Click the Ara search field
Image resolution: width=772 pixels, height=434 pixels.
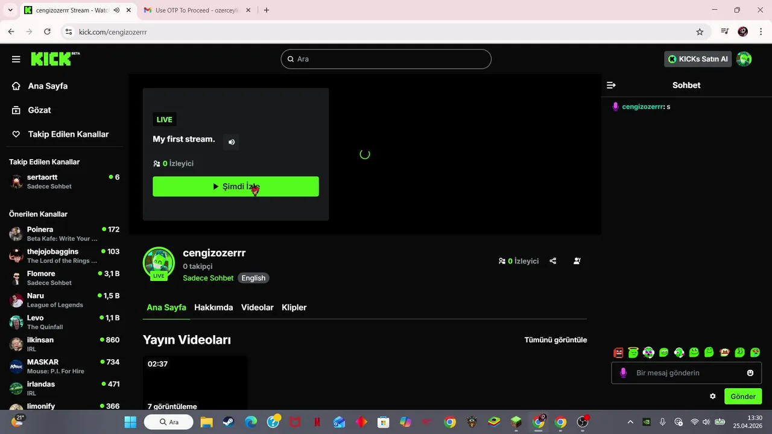[x=386, y=59]
